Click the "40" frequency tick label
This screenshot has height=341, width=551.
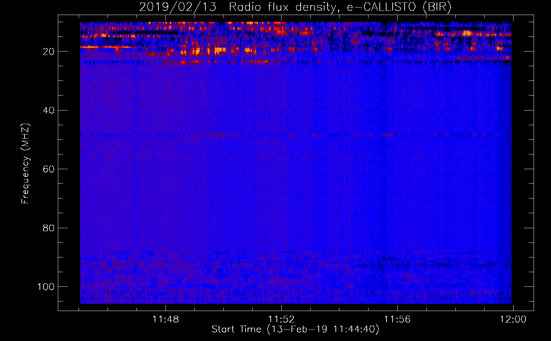point(49,110)
